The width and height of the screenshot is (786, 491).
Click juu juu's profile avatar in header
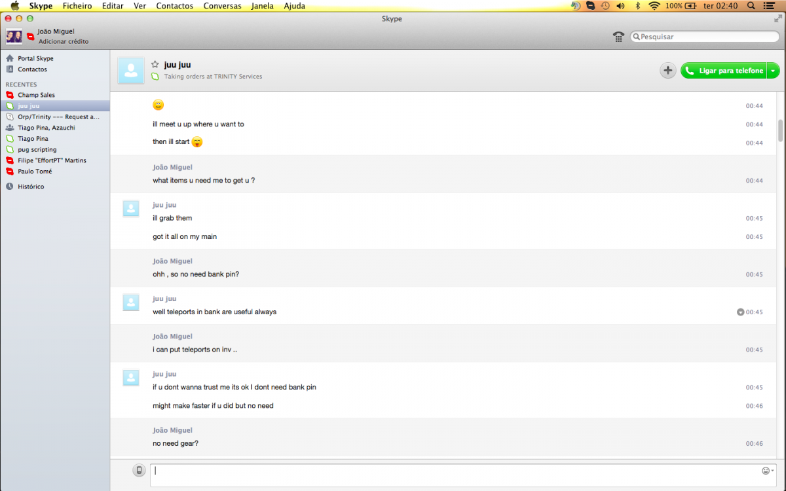click(x=131, y=71)
